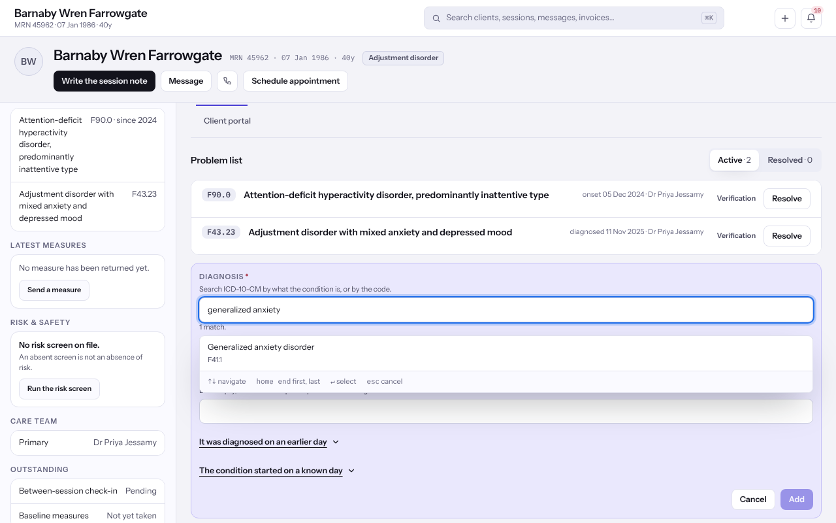
Task: Click sidebar ADHD predominantly inattentive entry
Action: point(88,145)
